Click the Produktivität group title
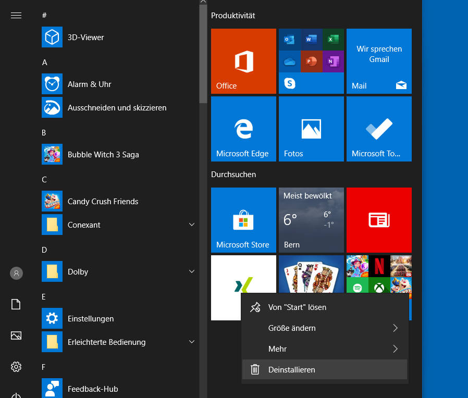Image resolution: width=468 pixels, height=398 pixels. click(233, 16)
